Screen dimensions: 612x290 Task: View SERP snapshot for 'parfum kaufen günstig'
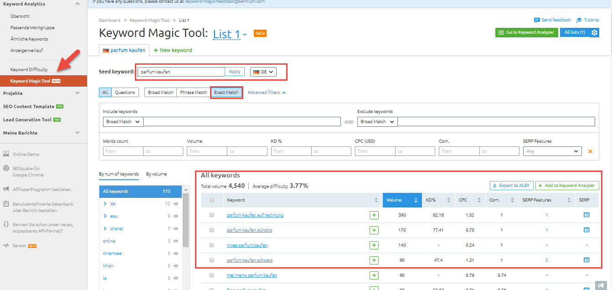point(586,230)
